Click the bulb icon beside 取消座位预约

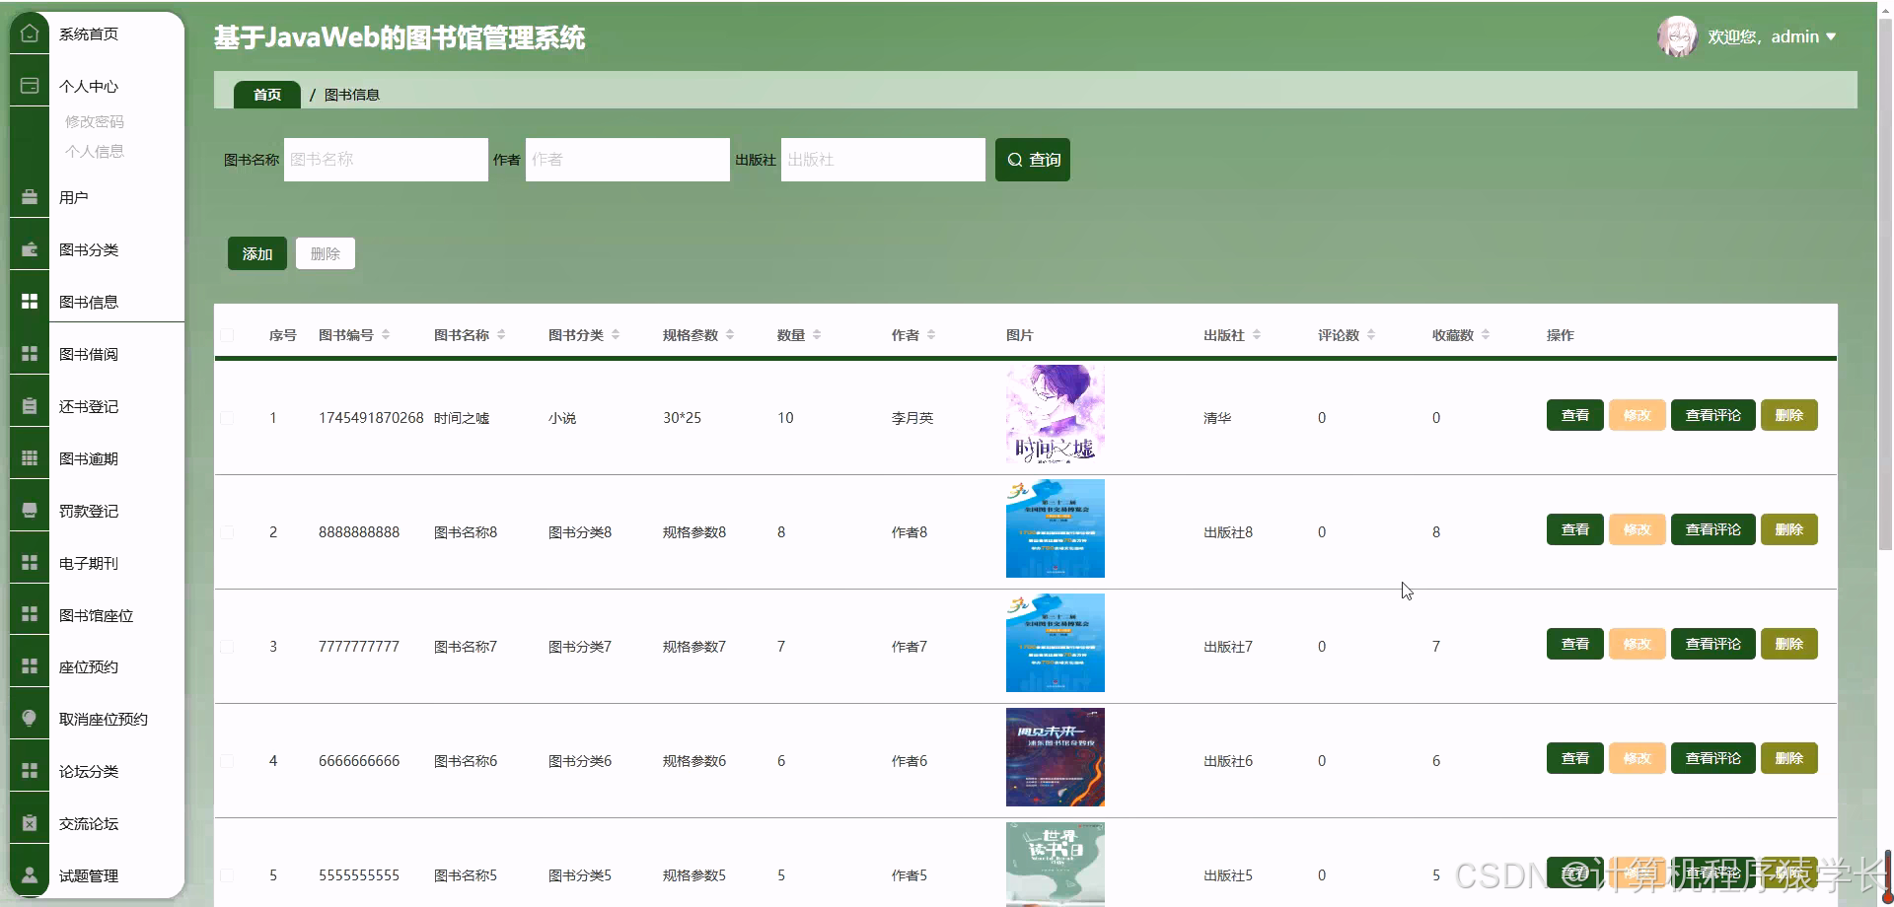click(x=30, y=719)
